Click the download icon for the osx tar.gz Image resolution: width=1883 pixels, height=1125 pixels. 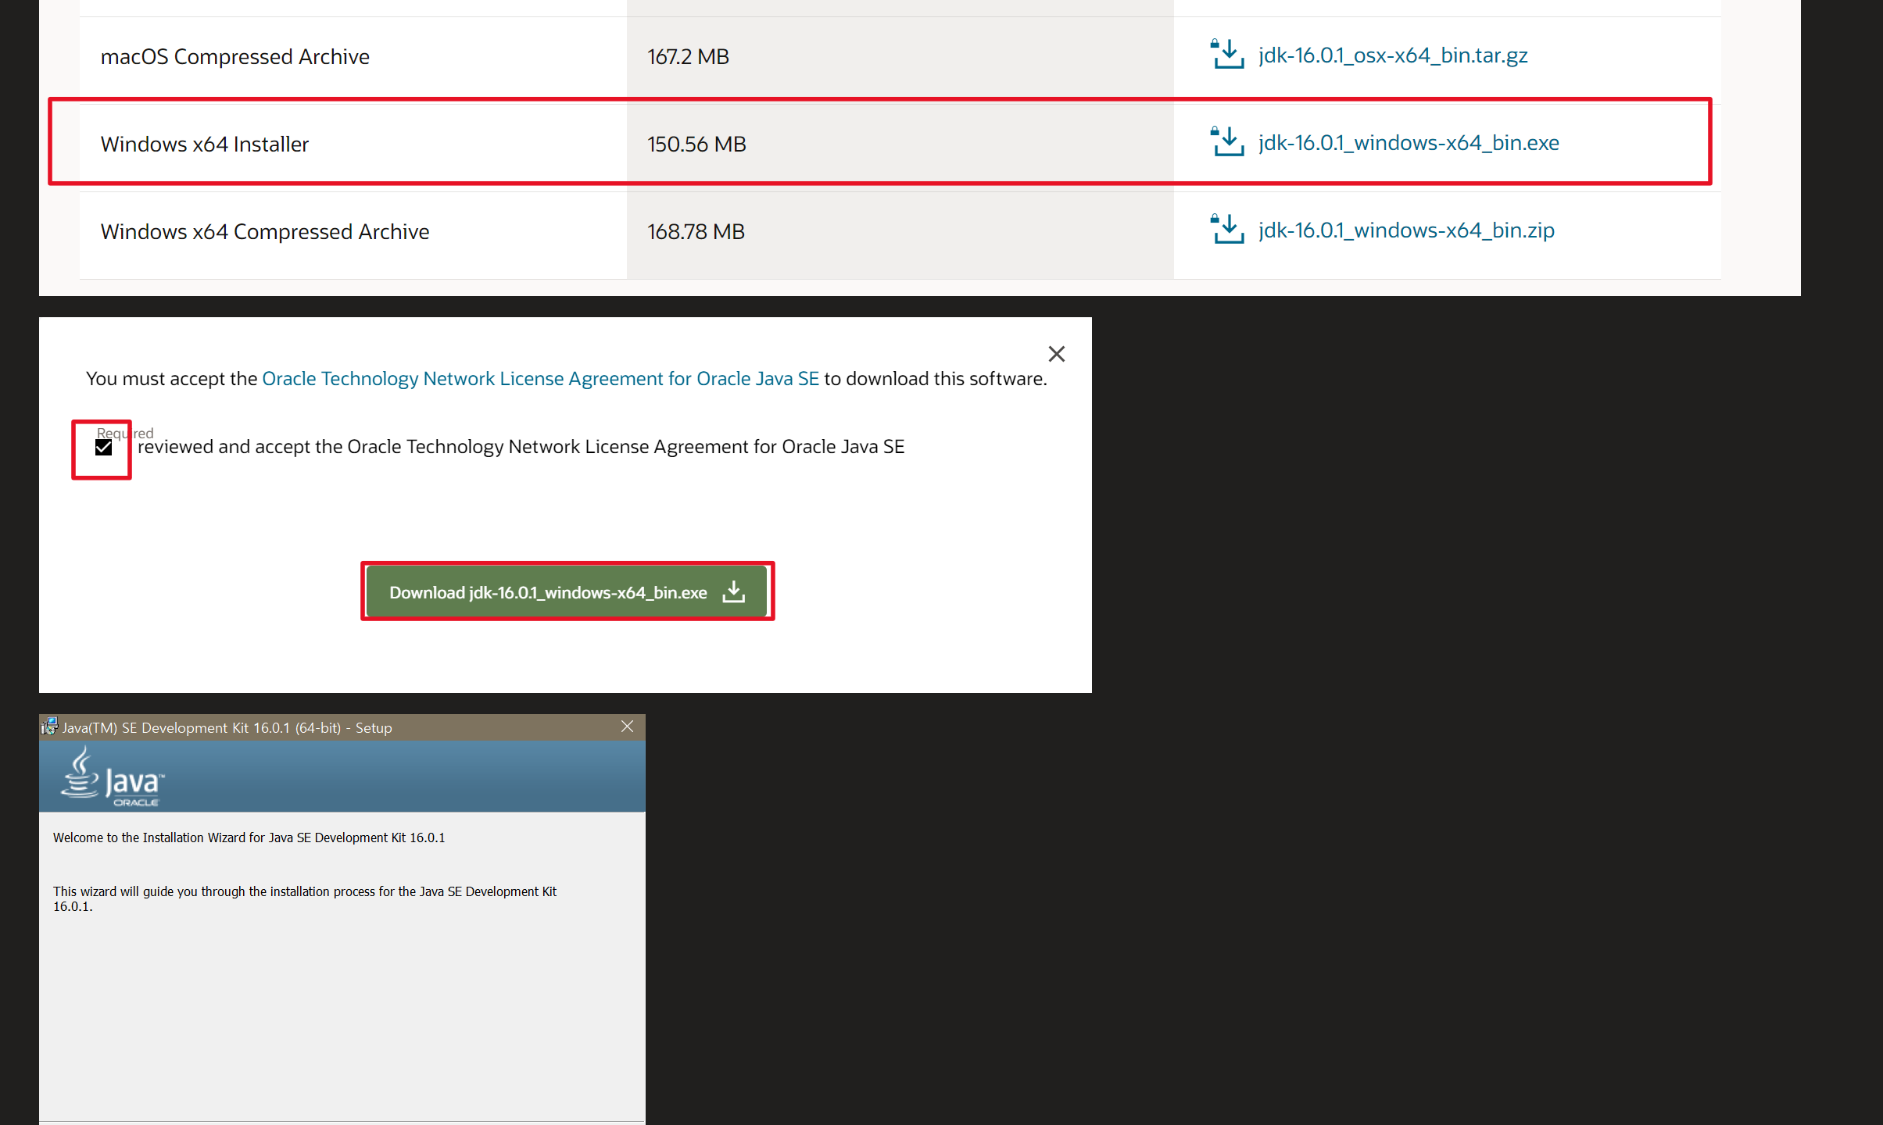1227,55
